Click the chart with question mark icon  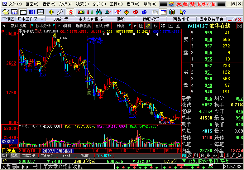(x=118, y=12)
